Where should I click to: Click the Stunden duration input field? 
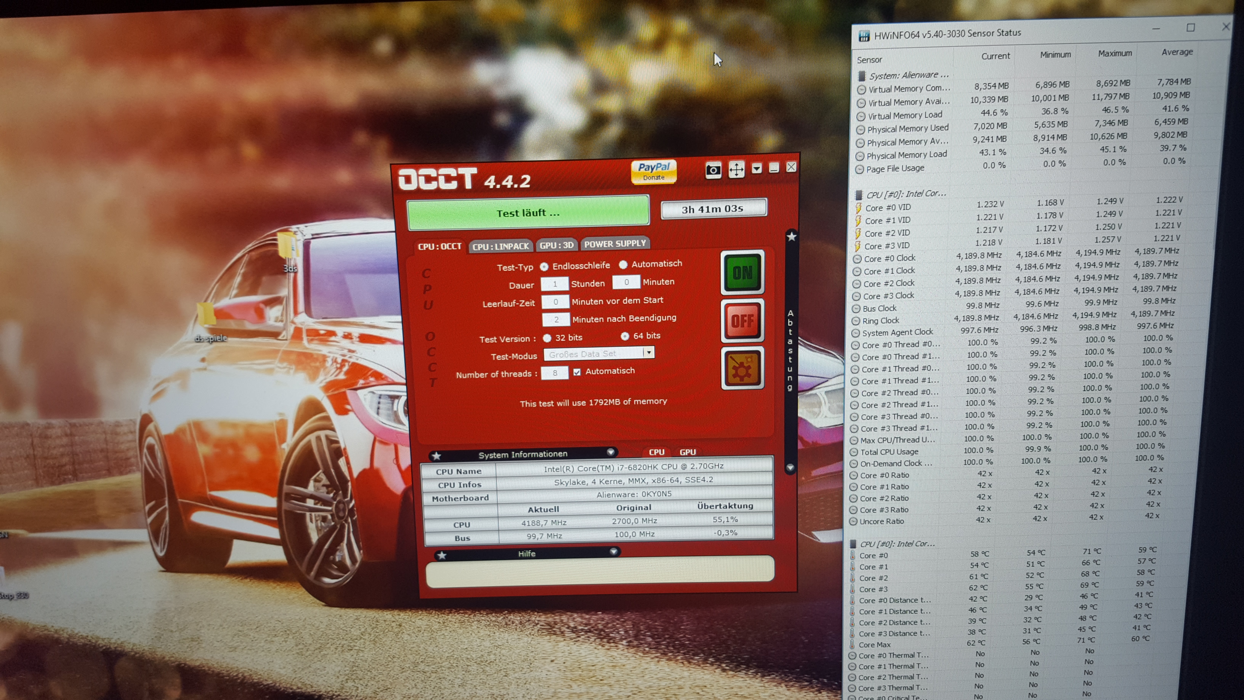pyautogui.click(x=555, y=284)
